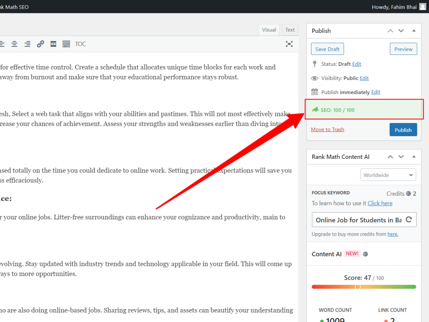
Task: Move Rank Math Content AI panel up
Action: (390, 157)
